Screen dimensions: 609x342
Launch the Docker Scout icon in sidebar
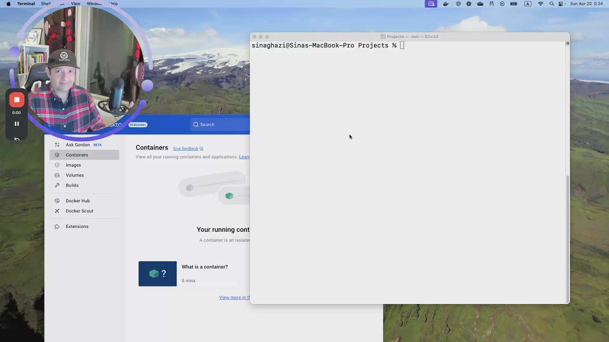click(57, 211)
